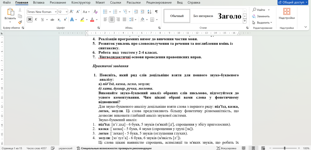Viewport: 311px width, 150px height.
Task: Open Font dialog launcher
Action: pos(99,28)
